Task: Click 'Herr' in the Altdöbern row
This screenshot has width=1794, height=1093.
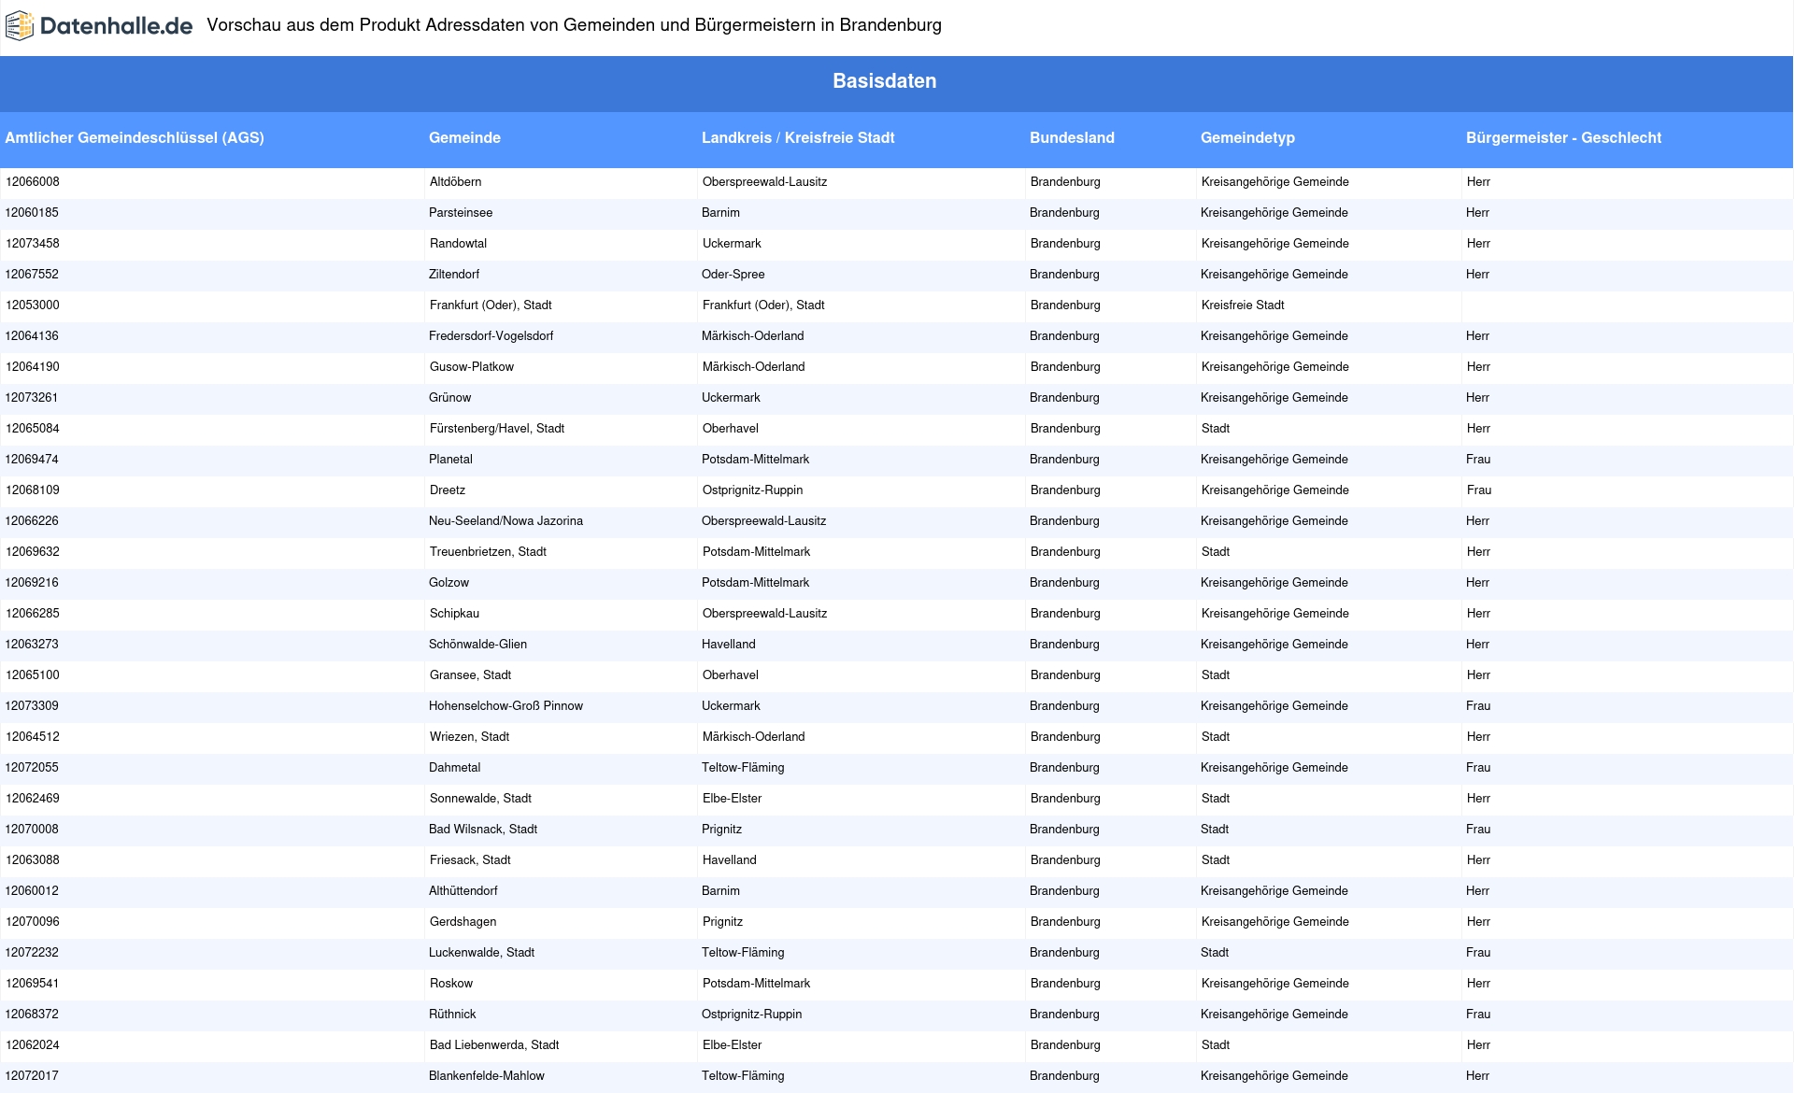Action: click(1479, 182)
